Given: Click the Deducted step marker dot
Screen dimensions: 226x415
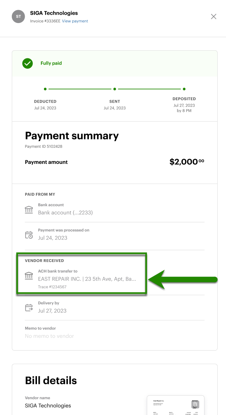Looking at the screenshot, I should (45, 89).
